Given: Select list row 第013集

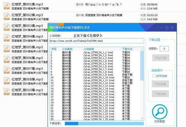Looking at the screenshot, I should [95, 86].
